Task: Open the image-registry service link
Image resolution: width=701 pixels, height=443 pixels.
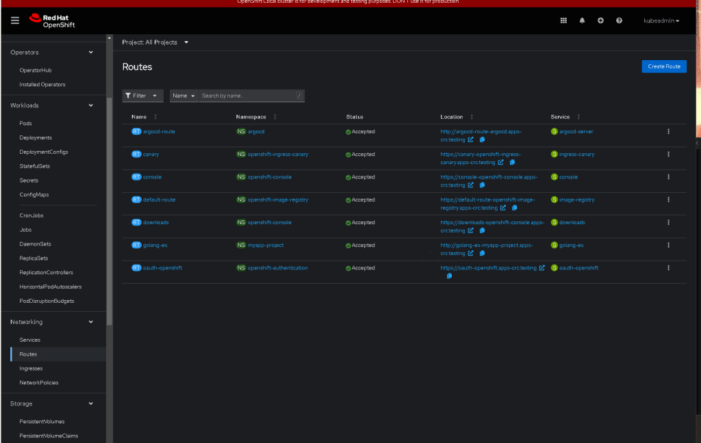Action: coord(576,200)
